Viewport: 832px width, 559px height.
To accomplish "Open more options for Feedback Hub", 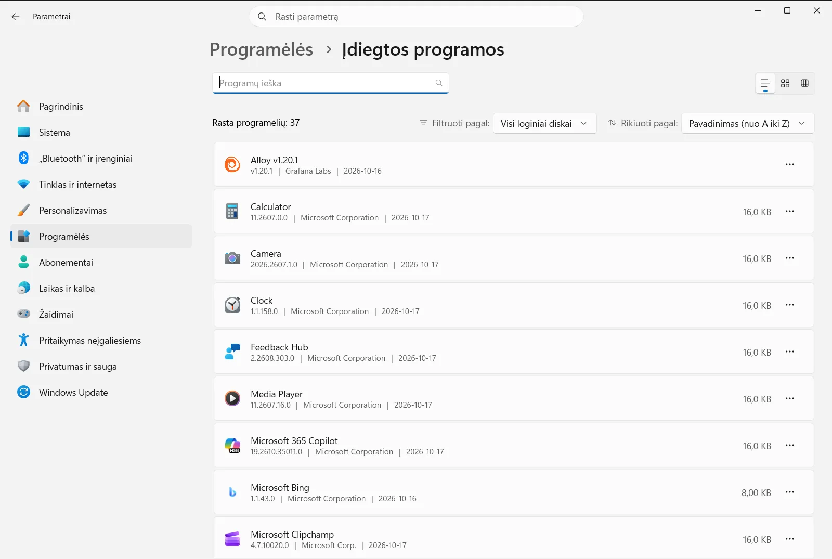I will tap(790, 352).
